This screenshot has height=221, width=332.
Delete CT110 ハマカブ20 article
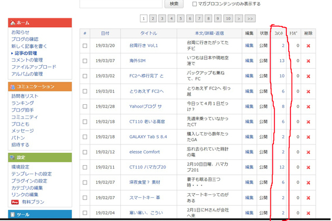(x=308, y=168)
